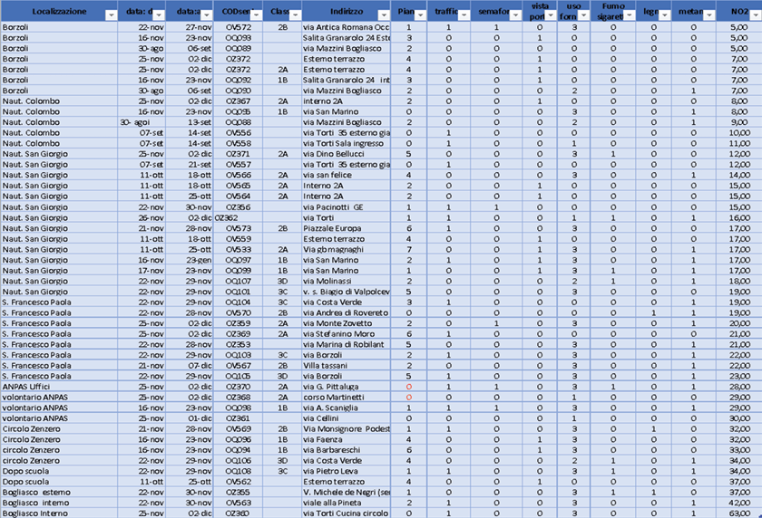
Task: Open the 'Fumo sigaret' column filter dropdown
Action: coord(630,15)
